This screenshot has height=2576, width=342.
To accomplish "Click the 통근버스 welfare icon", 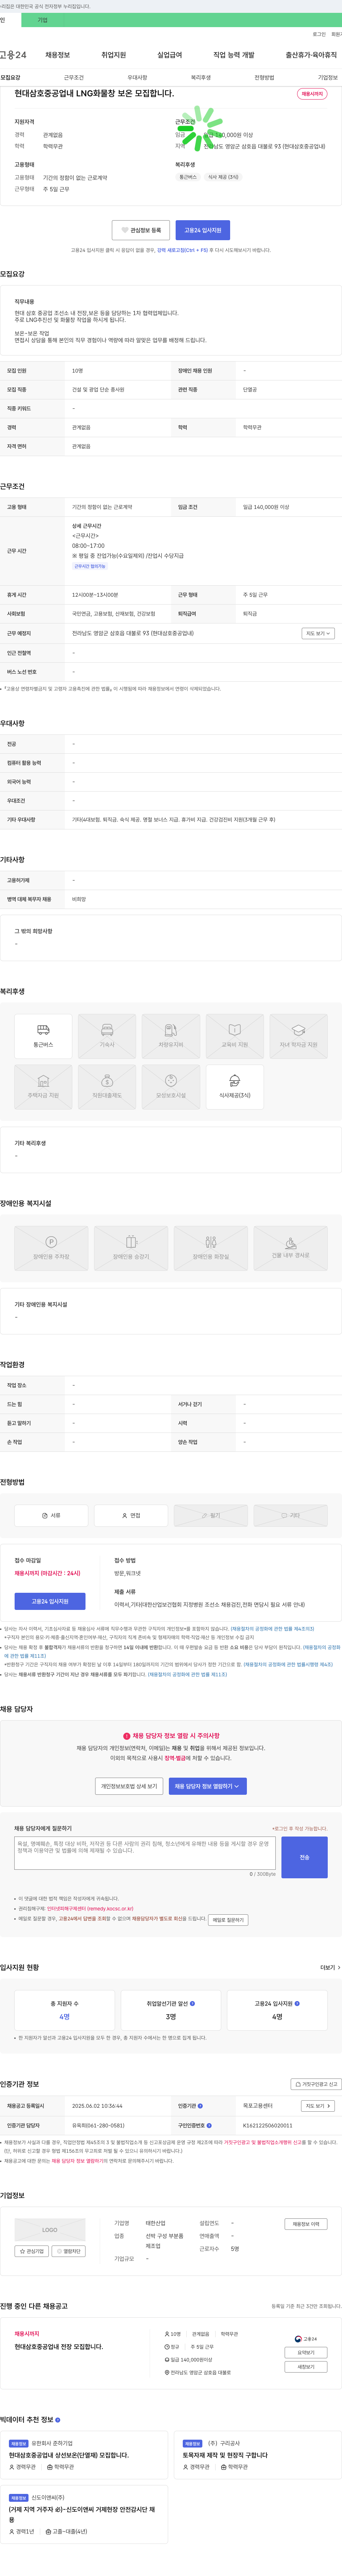I will [x=43, y=1036].
